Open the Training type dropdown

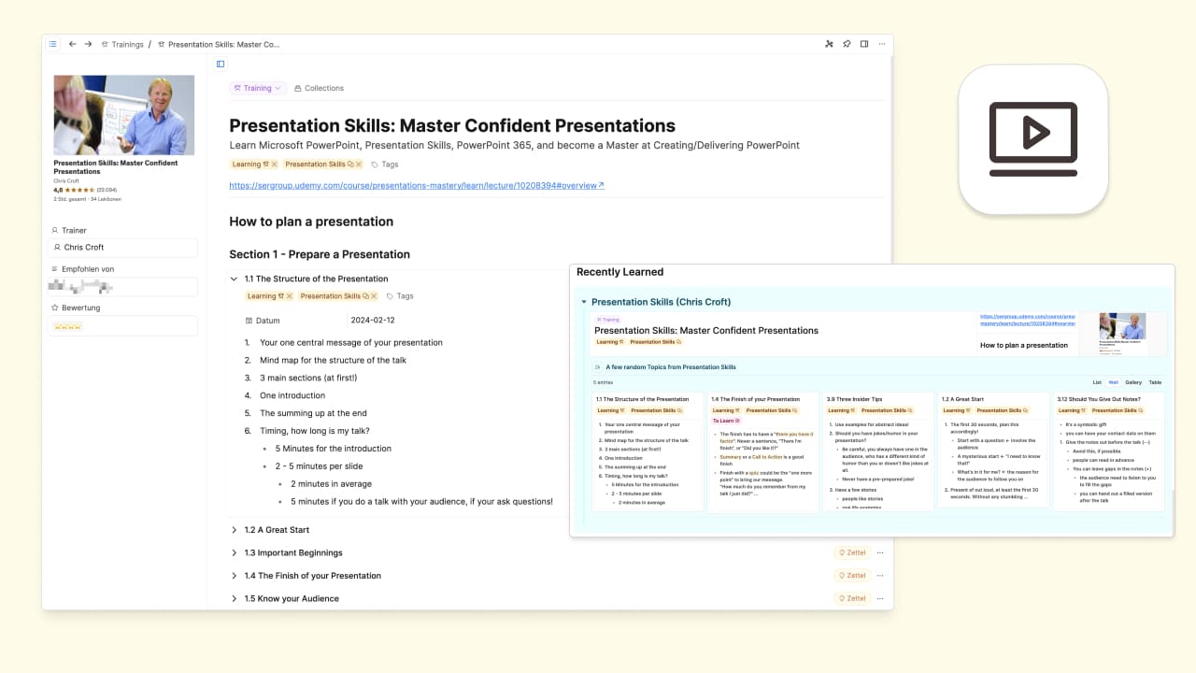point(257,88)
